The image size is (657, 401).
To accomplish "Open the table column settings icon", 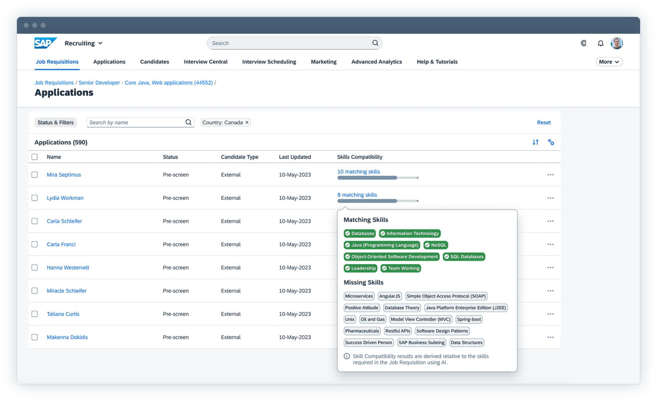I will click(551, 142).
